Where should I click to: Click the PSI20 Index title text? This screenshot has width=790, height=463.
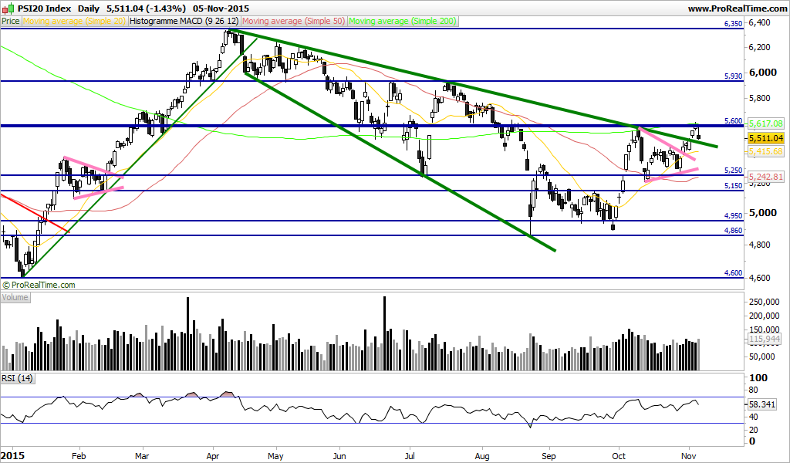point(45,8)
